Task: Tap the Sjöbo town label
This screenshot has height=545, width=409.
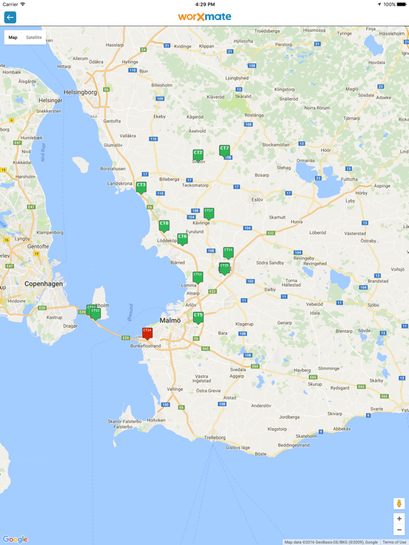Action: coord(373,305)
